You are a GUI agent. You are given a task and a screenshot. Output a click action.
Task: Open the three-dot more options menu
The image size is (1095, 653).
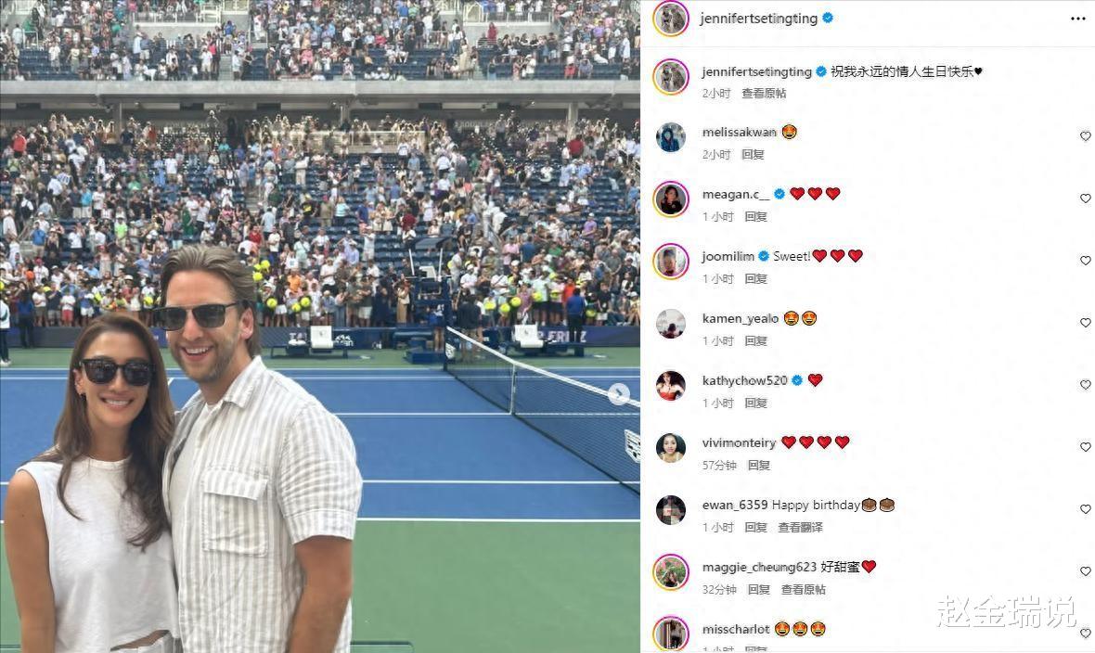point(1077,19)
